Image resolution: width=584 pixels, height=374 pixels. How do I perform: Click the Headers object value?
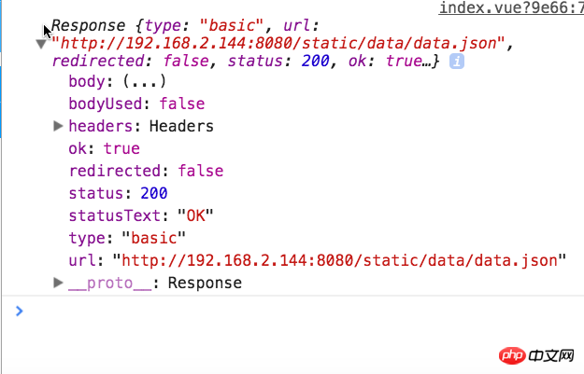point(181,126)
